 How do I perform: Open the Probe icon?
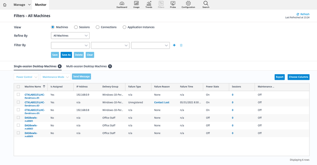coord(173,5)
